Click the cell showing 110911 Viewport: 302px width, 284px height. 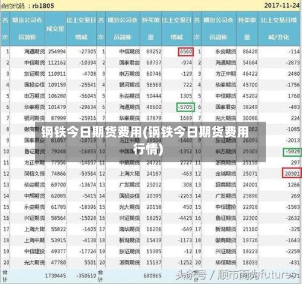57,74
